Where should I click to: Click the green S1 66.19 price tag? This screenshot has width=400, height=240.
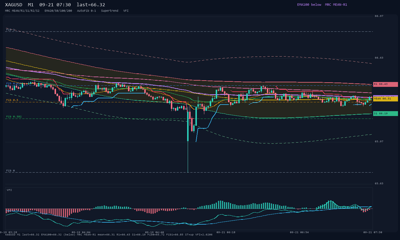coord(385,114)
